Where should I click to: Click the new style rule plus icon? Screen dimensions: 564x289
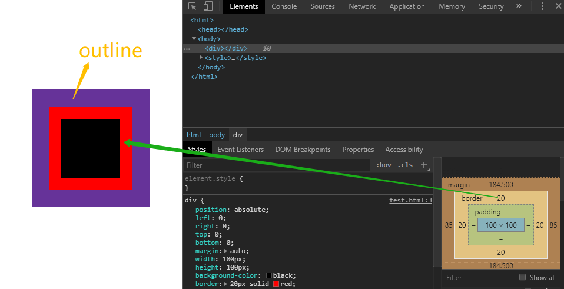[424, 165]
